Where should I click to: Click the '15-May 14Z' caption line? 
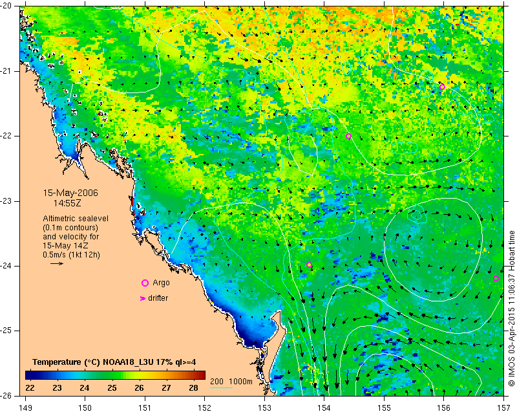tap(65, 246)
